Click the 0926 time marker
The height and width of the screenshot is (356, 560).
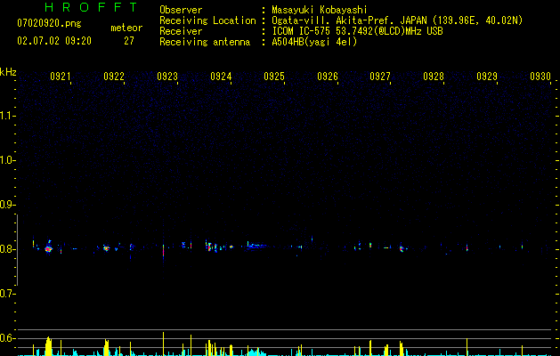[x=328, y=76]
